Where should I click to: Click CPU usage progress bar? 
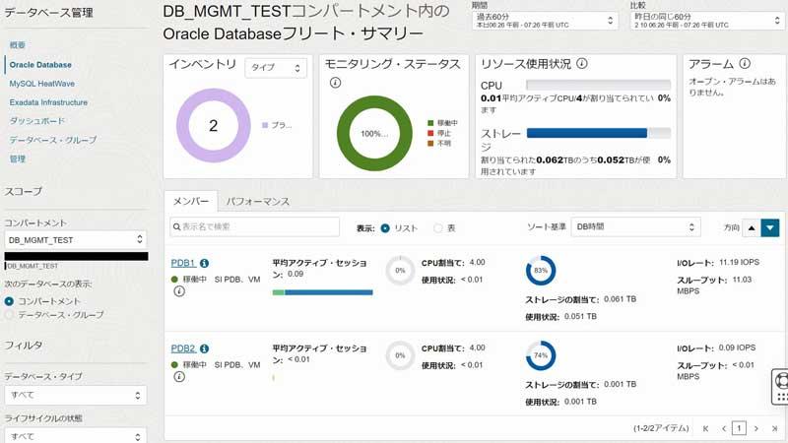tap(598, 85)
